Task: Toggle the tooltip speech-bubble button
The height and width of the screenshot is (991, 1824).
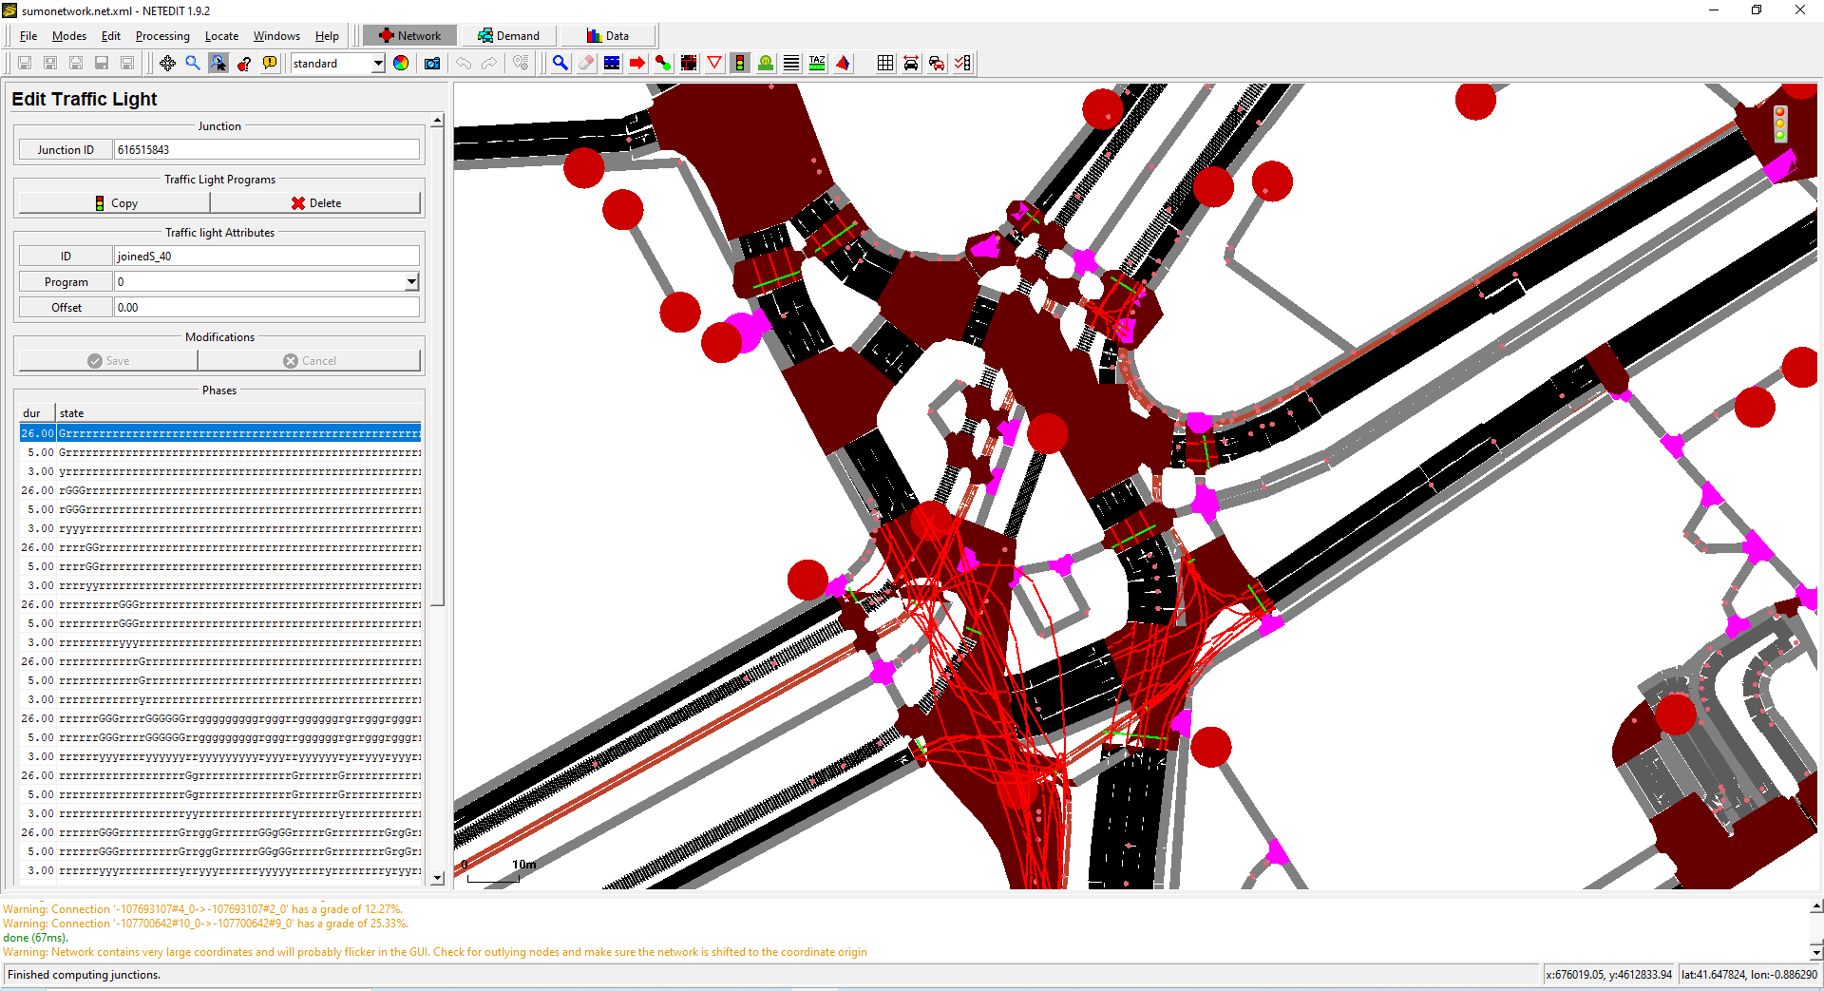Action: coord(270,64)
